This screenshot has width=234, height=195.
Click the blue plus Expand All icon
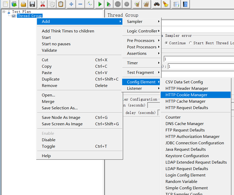click(x=71, y=4)
